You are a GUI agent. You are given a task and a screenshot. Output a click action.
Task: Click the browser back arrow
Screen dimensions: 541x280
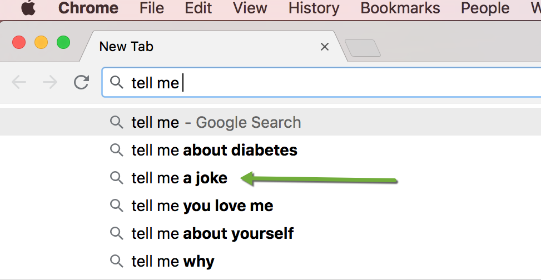[x=19, y=83]
